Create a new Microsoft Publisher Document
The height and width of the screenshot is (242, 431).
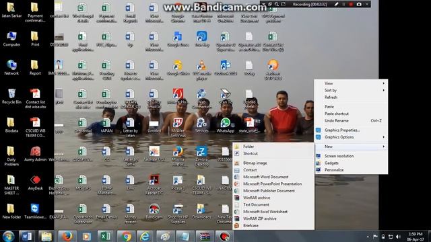click(x=273, y=191)
